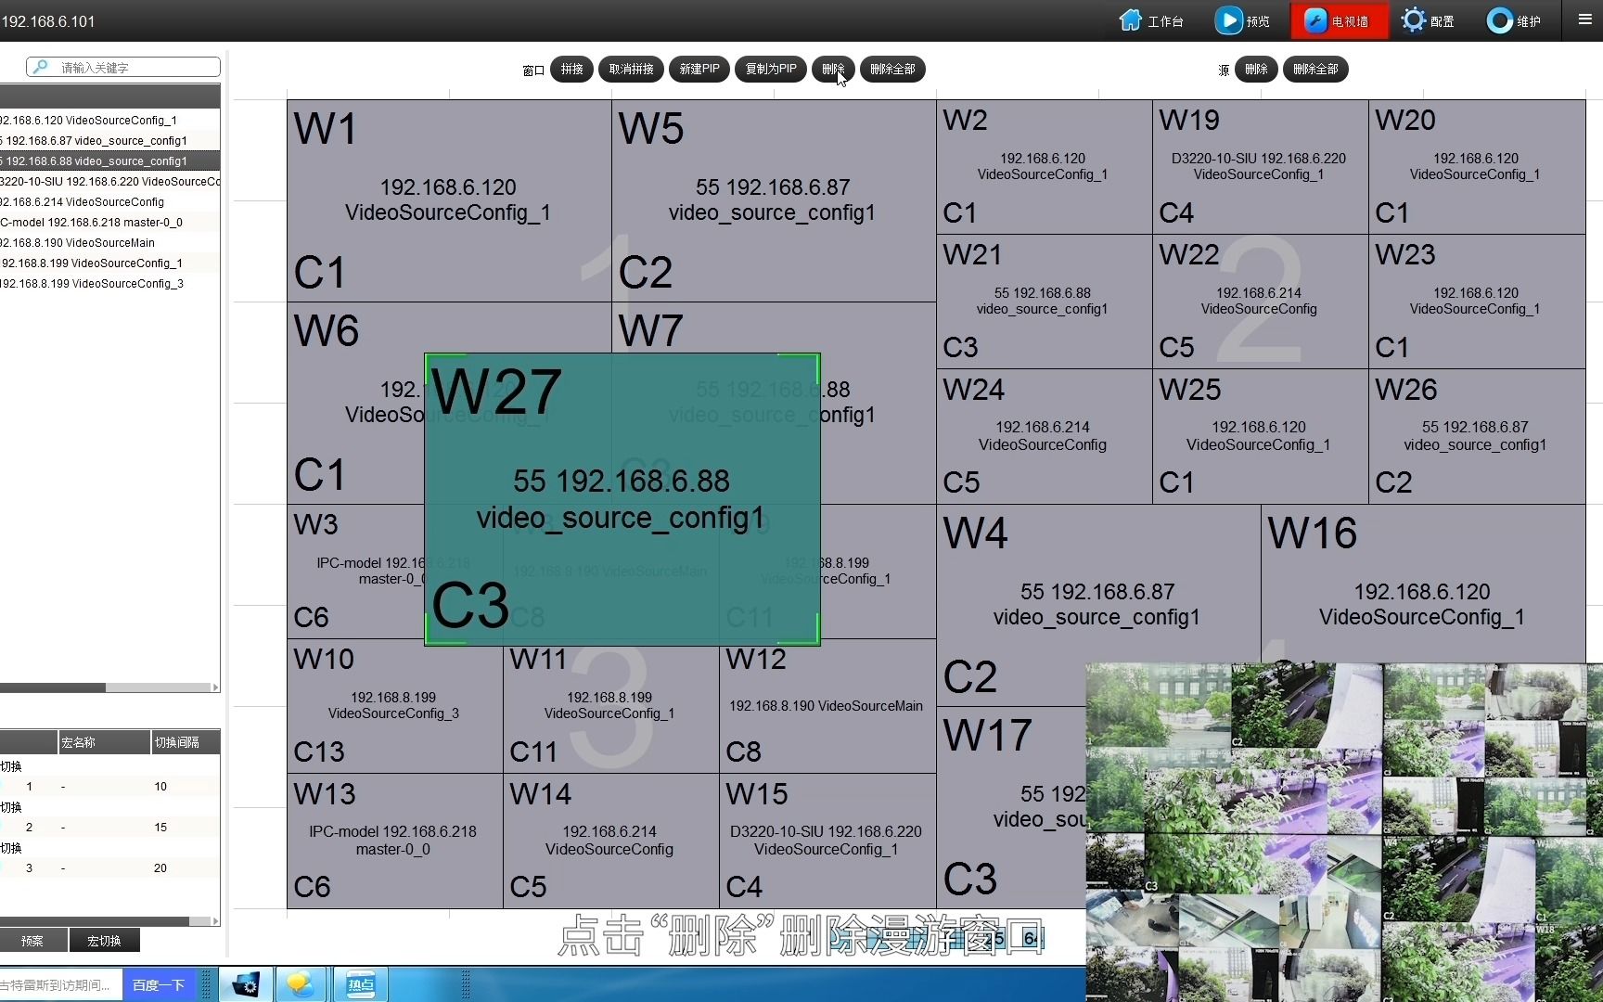Click the 宏名称 column header

(x=104, y=742)
